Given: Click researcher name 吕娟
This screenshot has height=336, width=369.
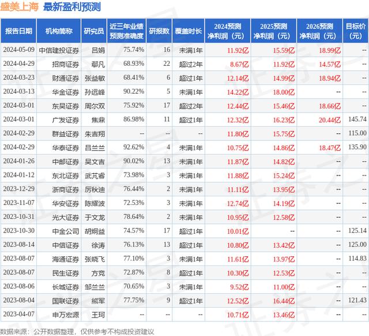Looking at the screenshot, I should [x=98, y=50].
